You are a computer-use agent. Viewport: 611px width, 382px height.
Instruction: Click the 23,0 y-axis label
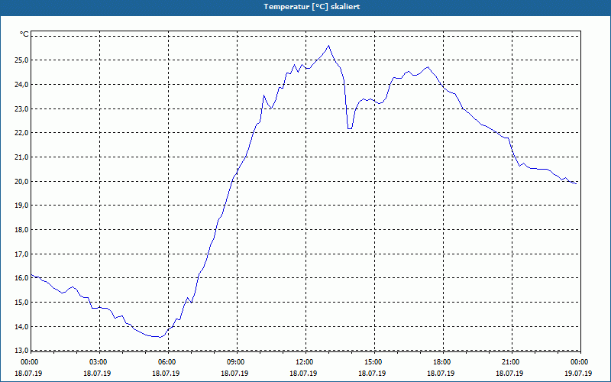click(22, 108)
